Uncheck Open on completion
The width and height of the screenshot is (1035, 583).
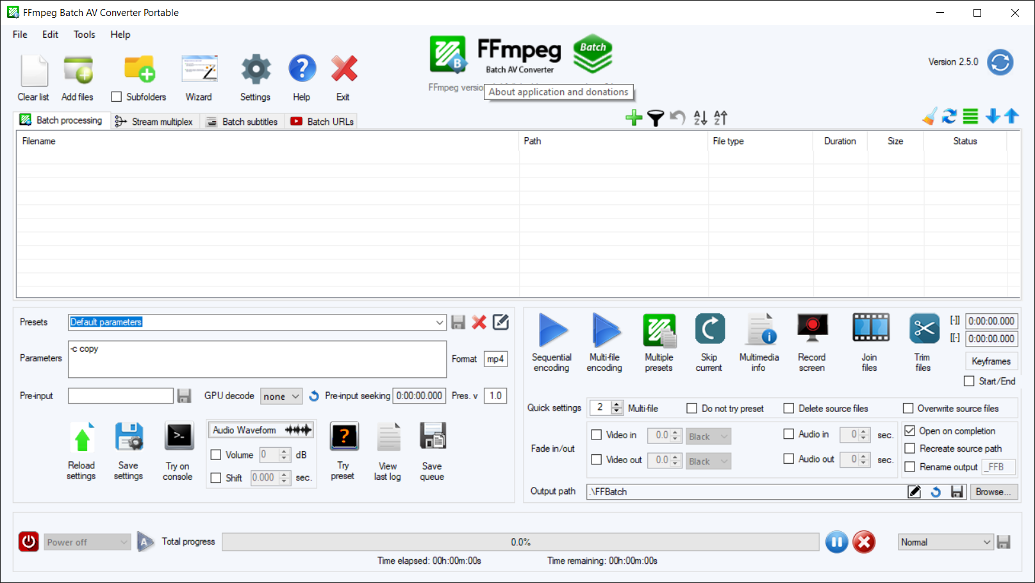(x=910, y=431)
